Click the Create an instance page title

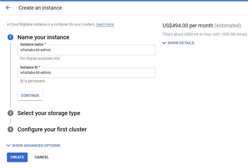pos(40,8)
